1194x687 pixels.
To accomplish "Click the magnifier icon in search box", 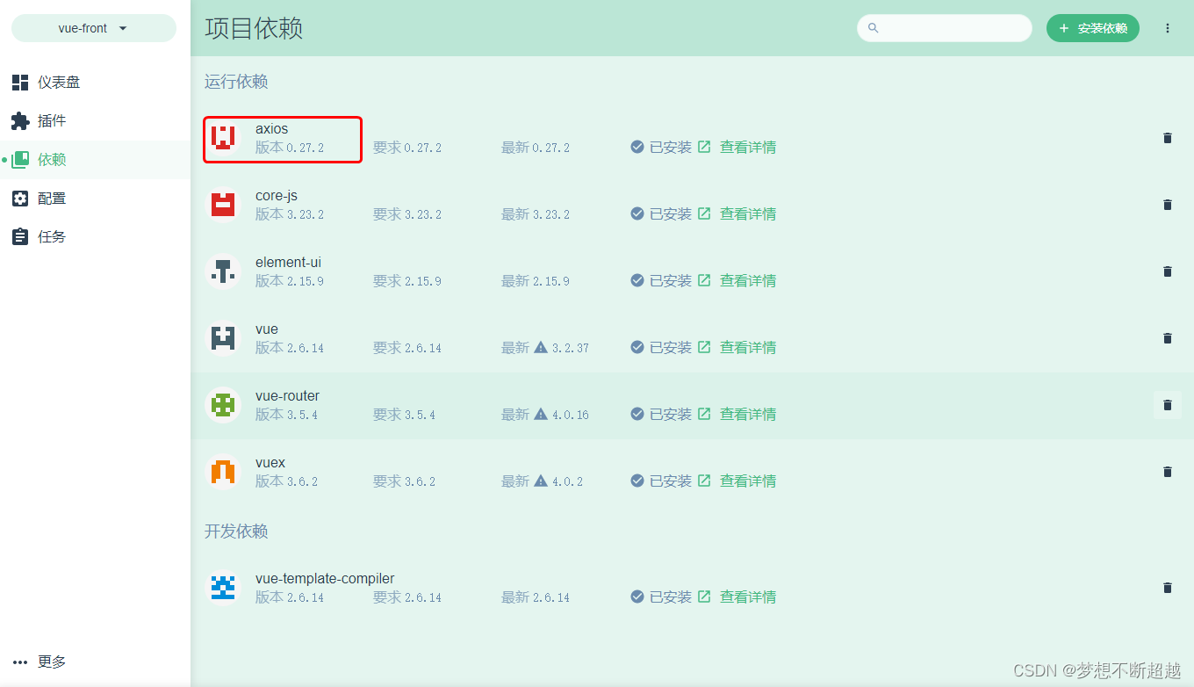I will [x=873, y=28].
